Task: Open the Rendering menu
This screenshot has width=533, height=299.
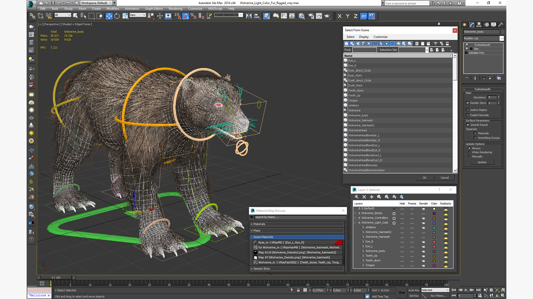Action: click(x=175, y=9)
